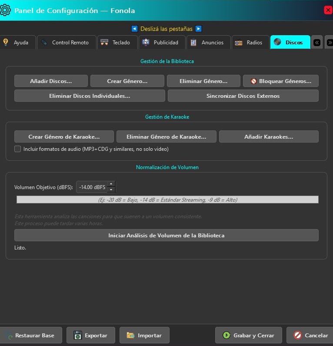Click the floppy disk icon on Exportar
The height and width of the screenshot is (346, 333).
78,335
